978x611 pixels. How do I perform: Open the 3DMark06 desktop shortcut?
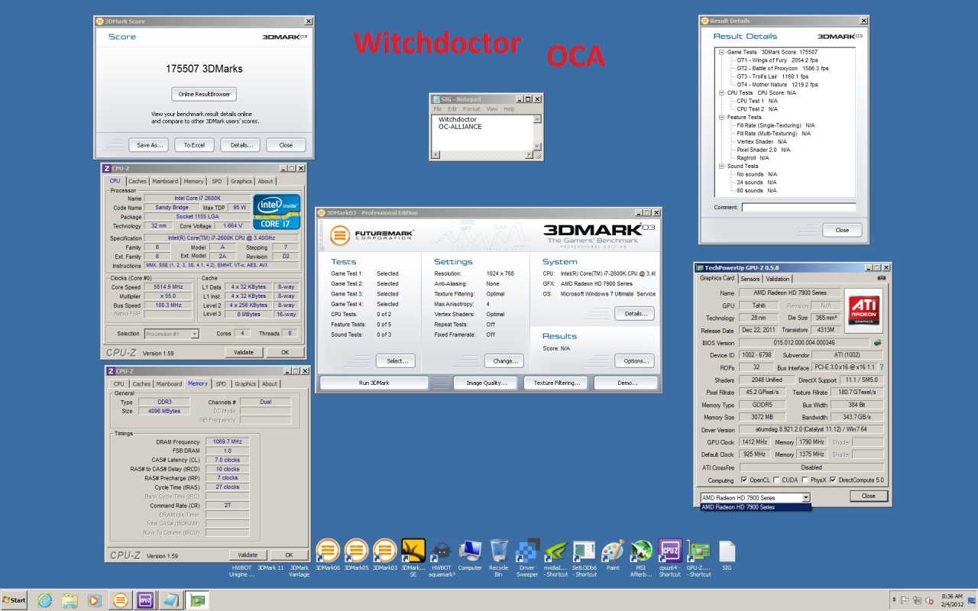(328, 550)
